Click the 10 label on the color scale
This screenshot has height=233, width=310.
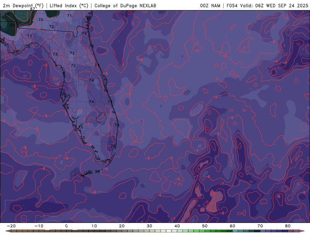tap(94, 226)
